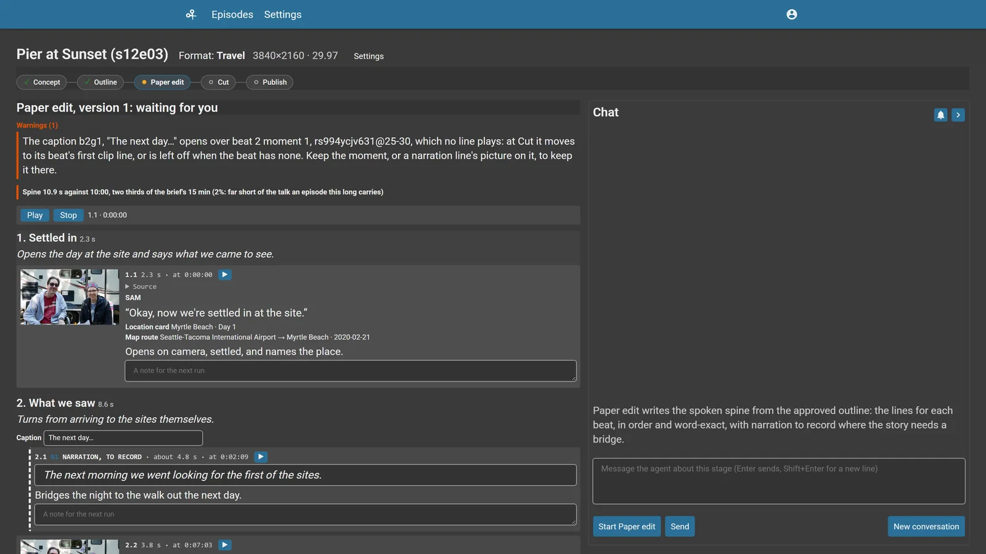Focus the chat message input box
Screen dimensions: 986x554
(x=779, y=481)
